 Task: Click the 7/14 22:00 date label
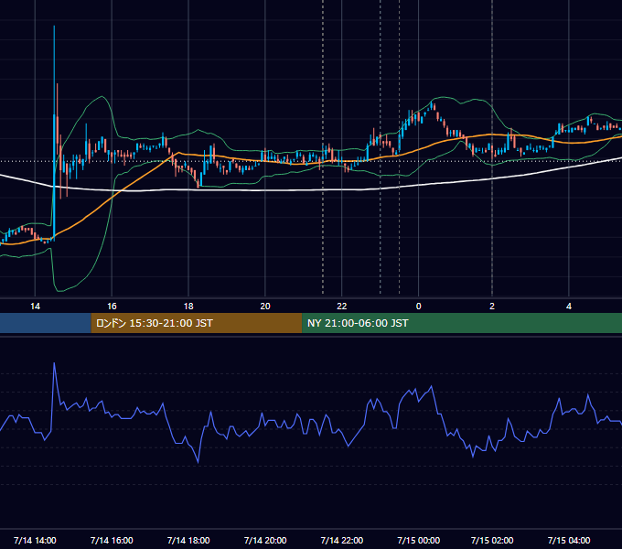341,540
